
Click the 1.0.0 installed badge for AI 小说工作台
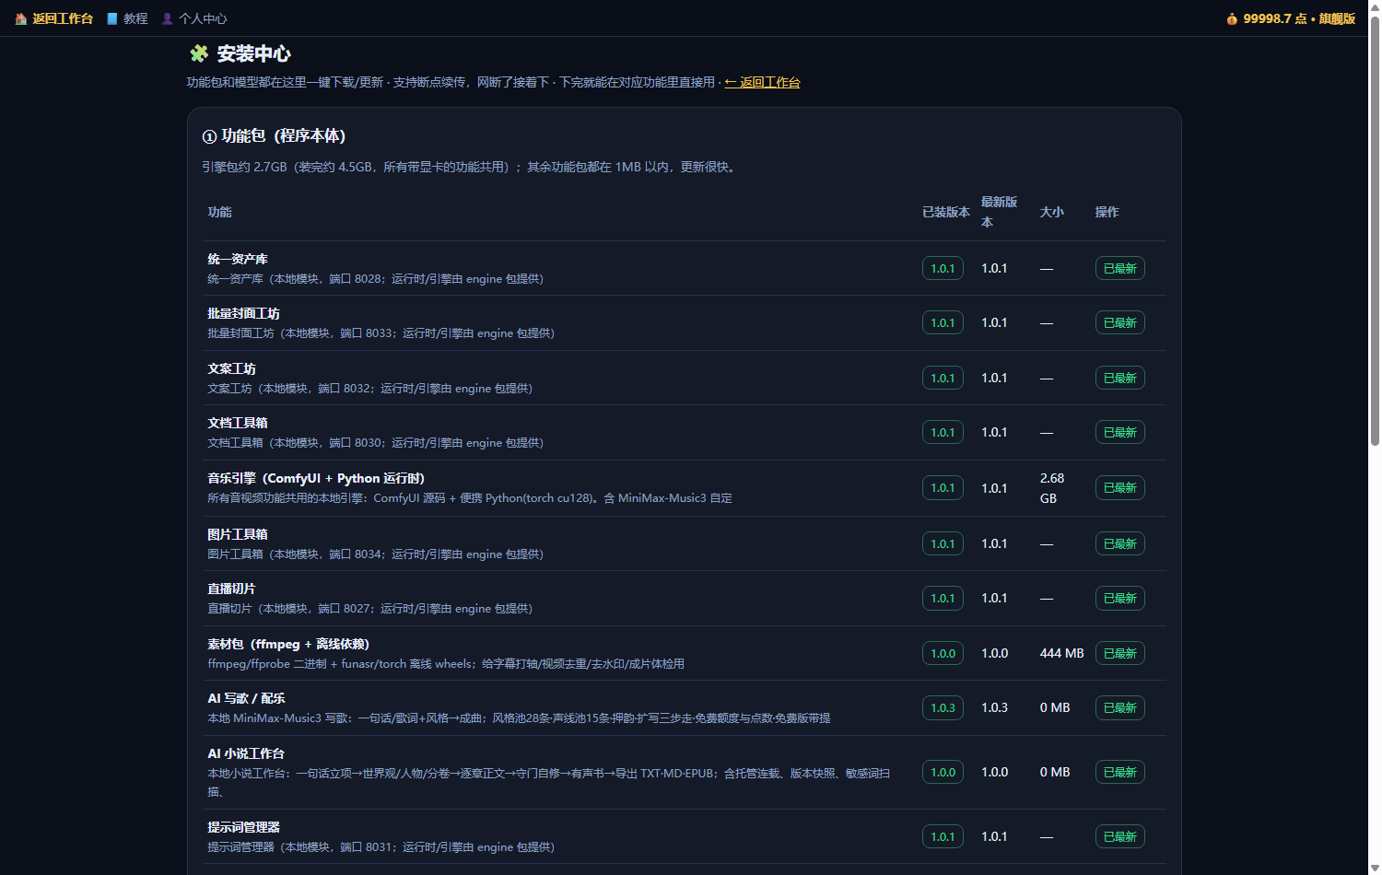[x=943, y=772]
